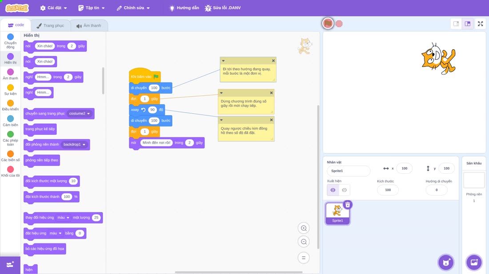This screenshot has width=489, height=274.
Task: Run the program with the green flag
Action: [328, 23]
